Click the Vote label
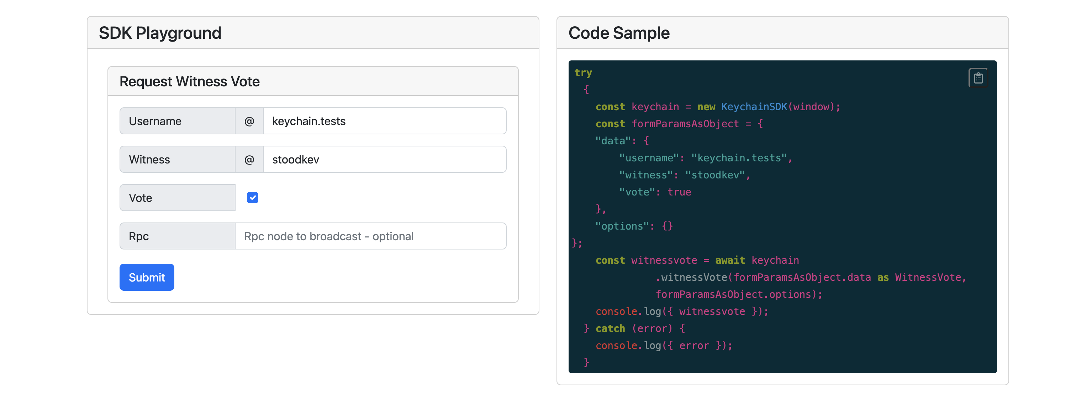The width and height of the screenshot is (1071, 408). pyautogui.click(x=178, y=198)
